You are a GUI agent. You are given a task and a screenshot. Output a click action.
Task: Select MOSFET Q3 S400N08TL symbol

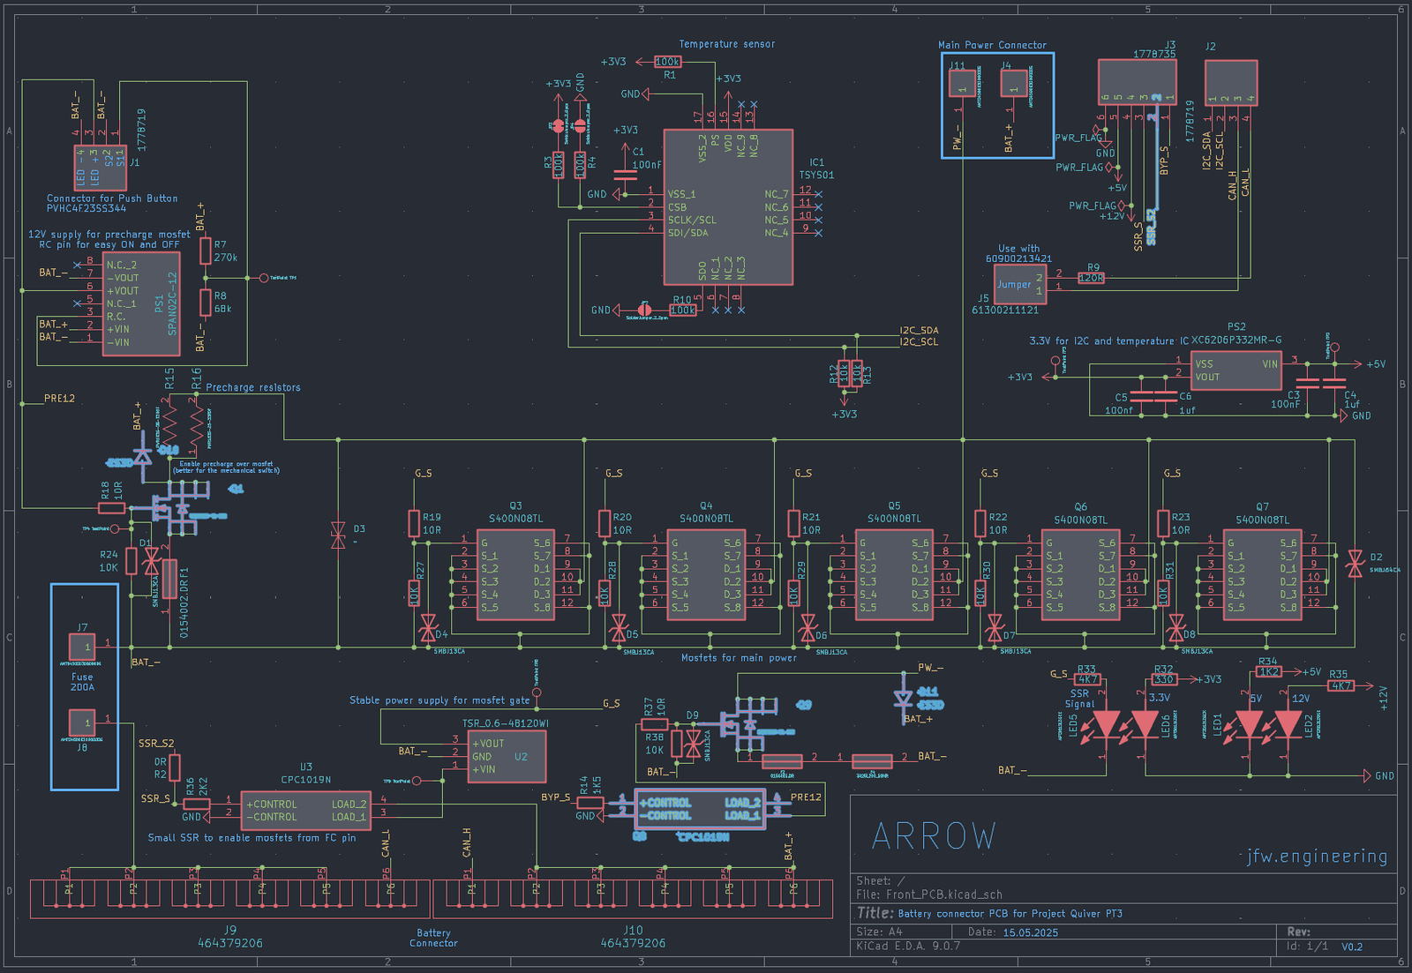point(515,575)
